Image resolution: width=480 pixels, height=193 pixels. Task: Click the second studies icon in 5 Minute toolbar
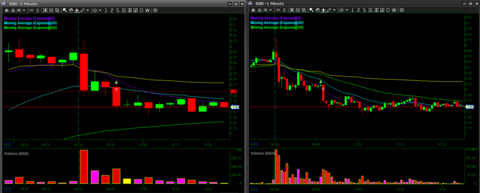click(51, 10)
